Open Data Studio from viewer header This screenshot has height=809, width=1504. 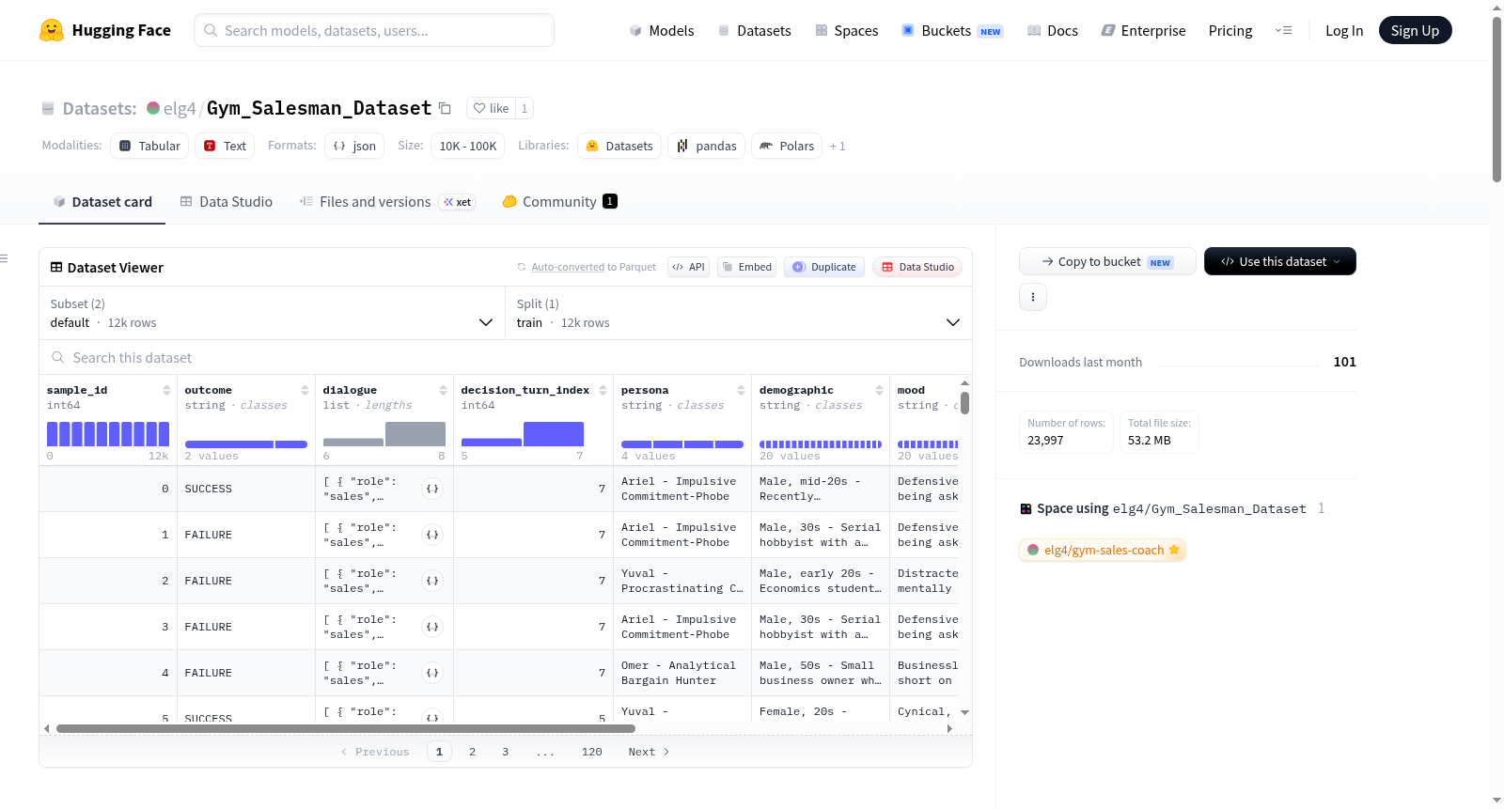917,267
